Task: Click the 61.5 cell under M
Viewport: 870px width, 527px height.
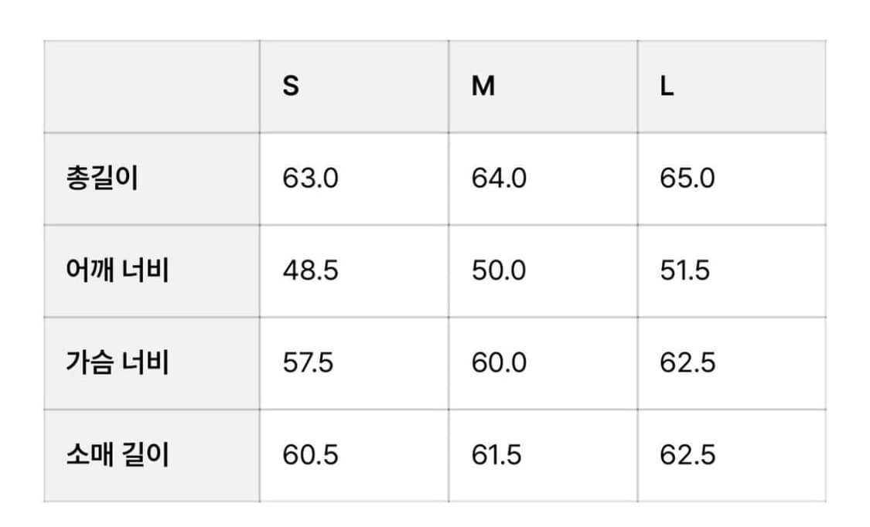Action: tap(496, 454)
